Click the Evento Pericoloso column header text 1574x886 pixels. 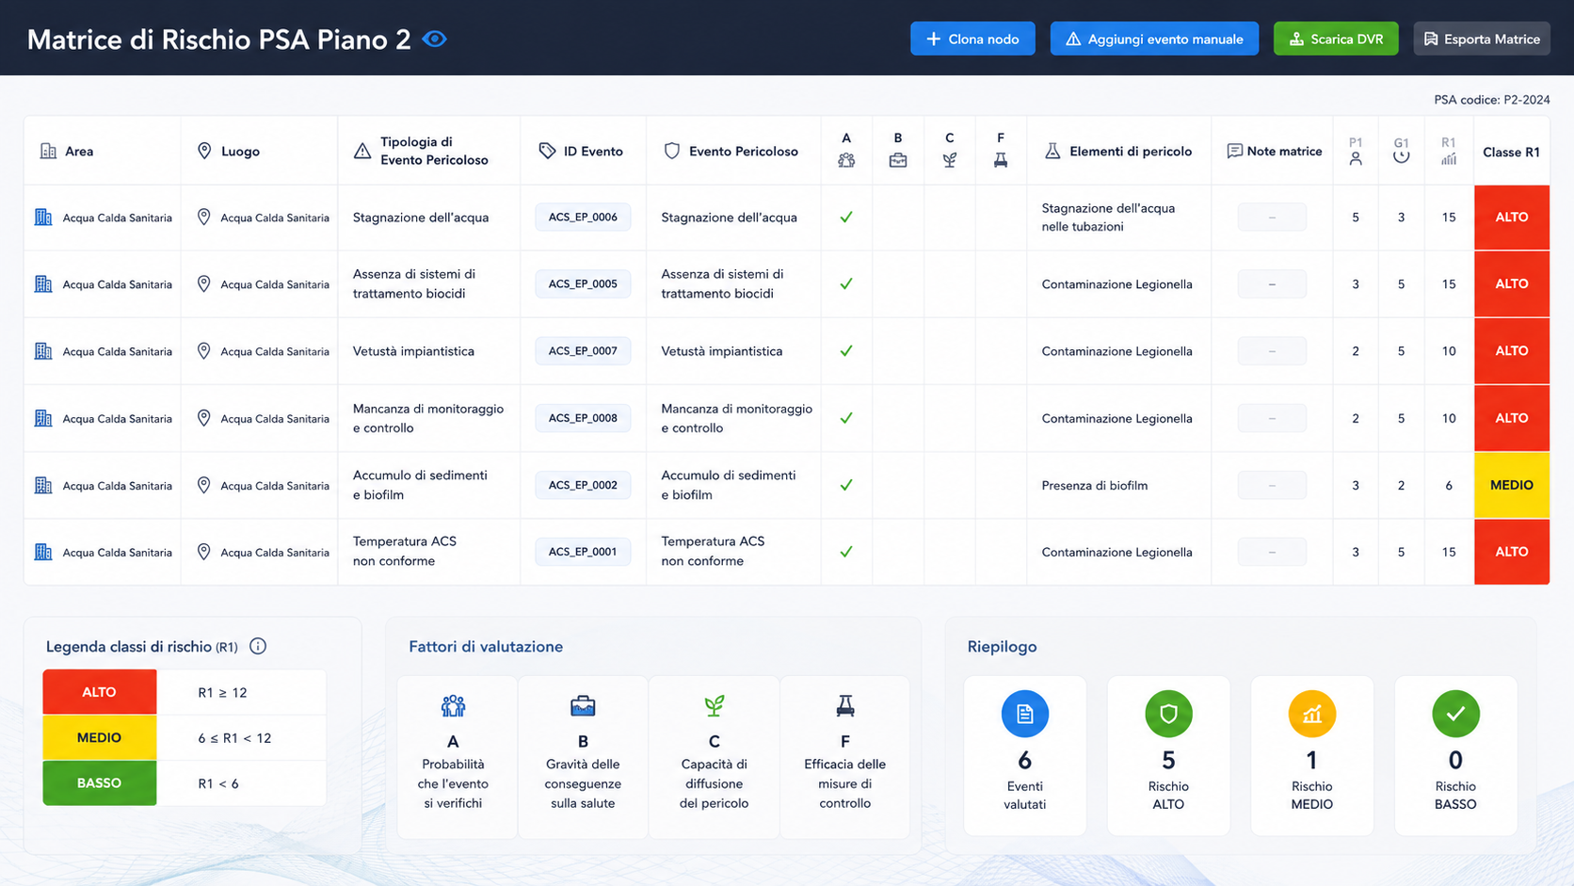[x=743, y=151]
